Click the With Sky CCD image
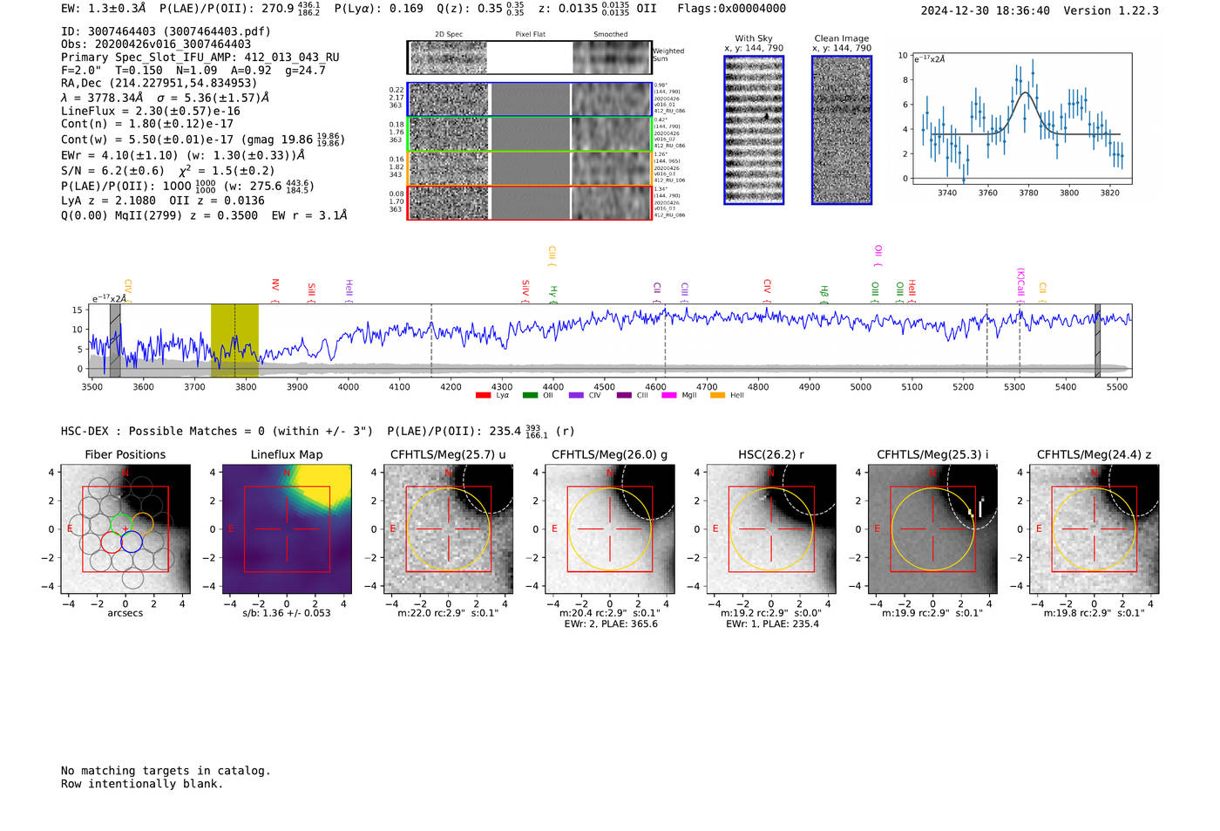Viewport: 1220px width, 831px height. click(754, 130)
